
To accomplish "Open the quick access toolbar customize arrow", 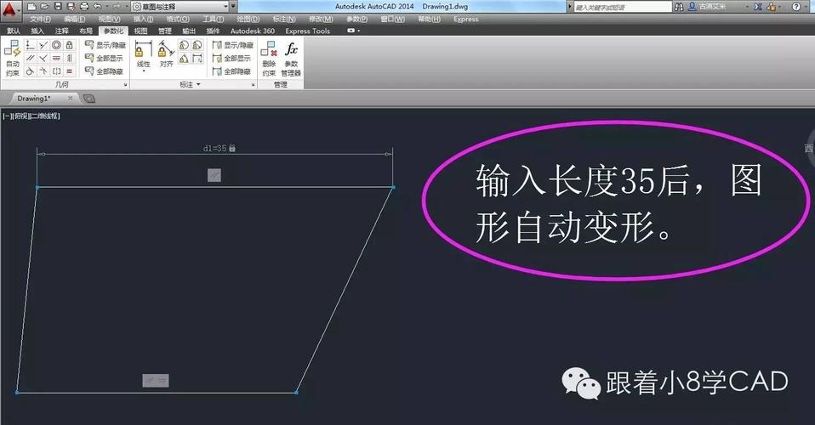I will [x=234, y=7].
